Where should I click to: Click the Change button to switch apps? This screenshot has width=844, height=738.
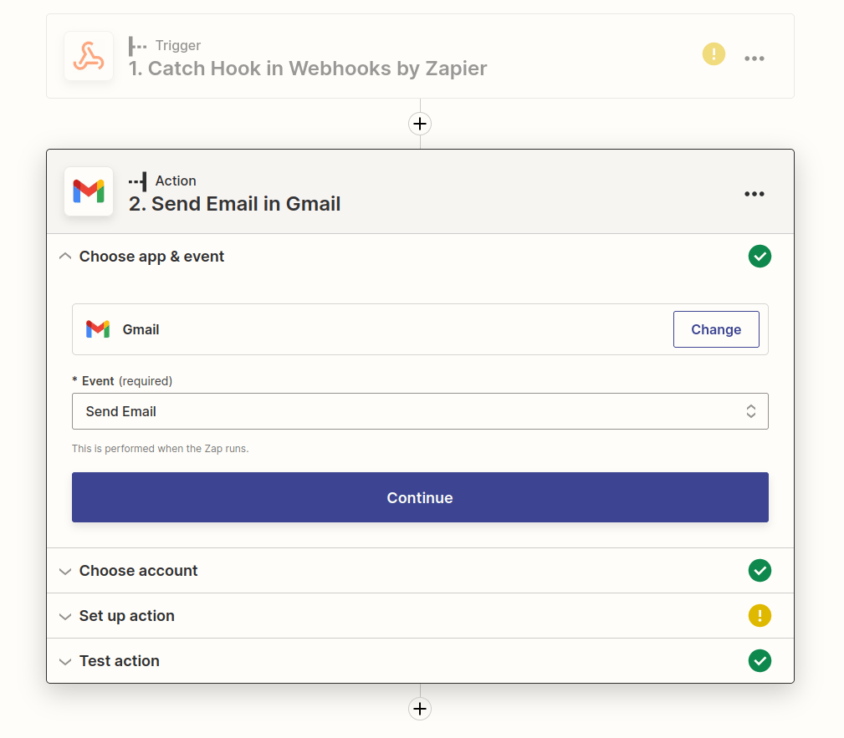click(x=716, y=329)
